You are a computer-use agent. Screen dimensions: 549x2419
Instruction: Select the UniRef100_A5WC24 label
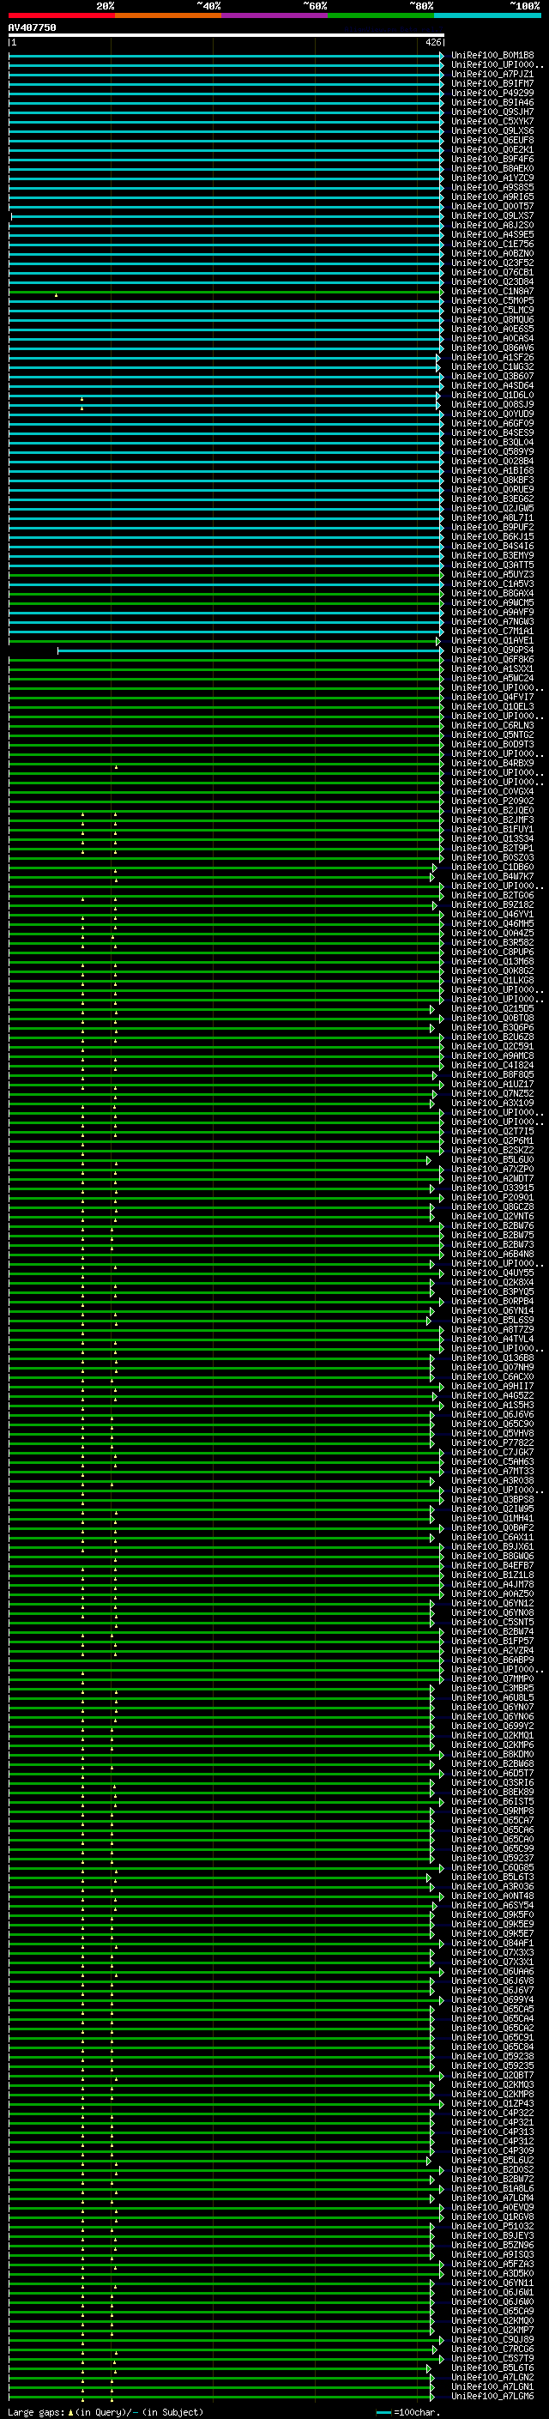click(x=492, y=678)
